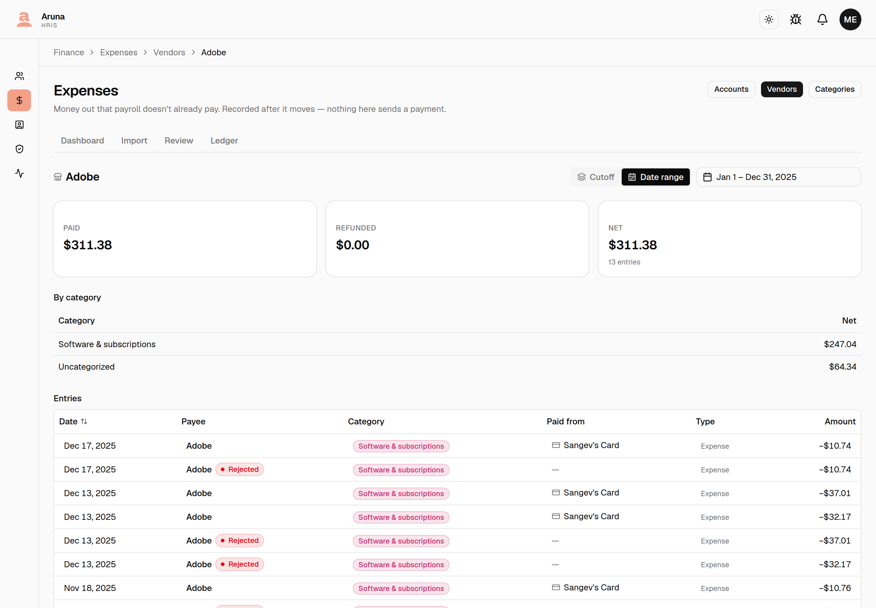Image resolution: width=876 pixels, height=608 pixels.
Task: Open the Jan 1 – Dec 31, 2025 date picker
Action: [x=778, y=177]
